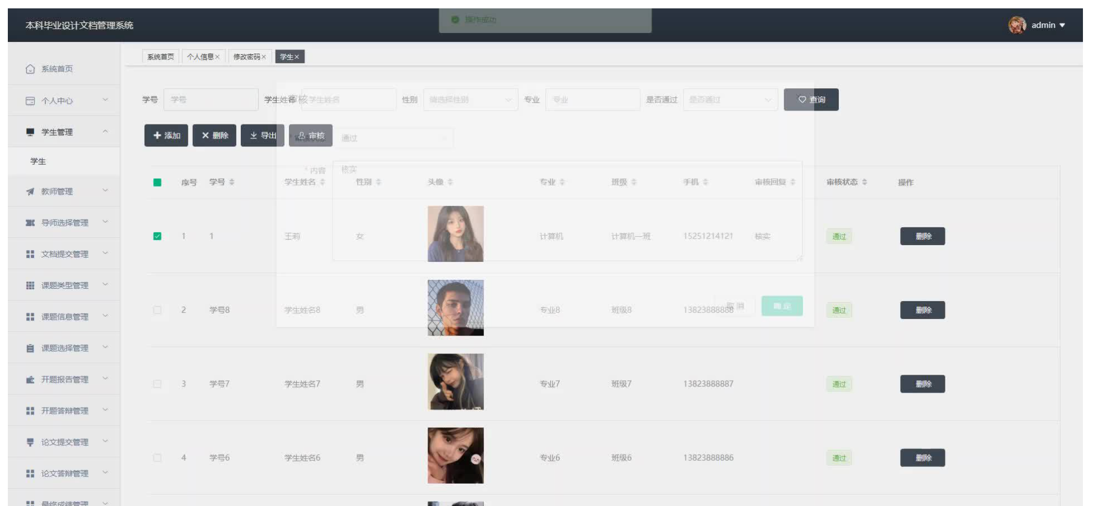This screenshot has width=1093, height=506.
Task: Close the 修改密码 tab with its X
Action: [x=264, y=57]
